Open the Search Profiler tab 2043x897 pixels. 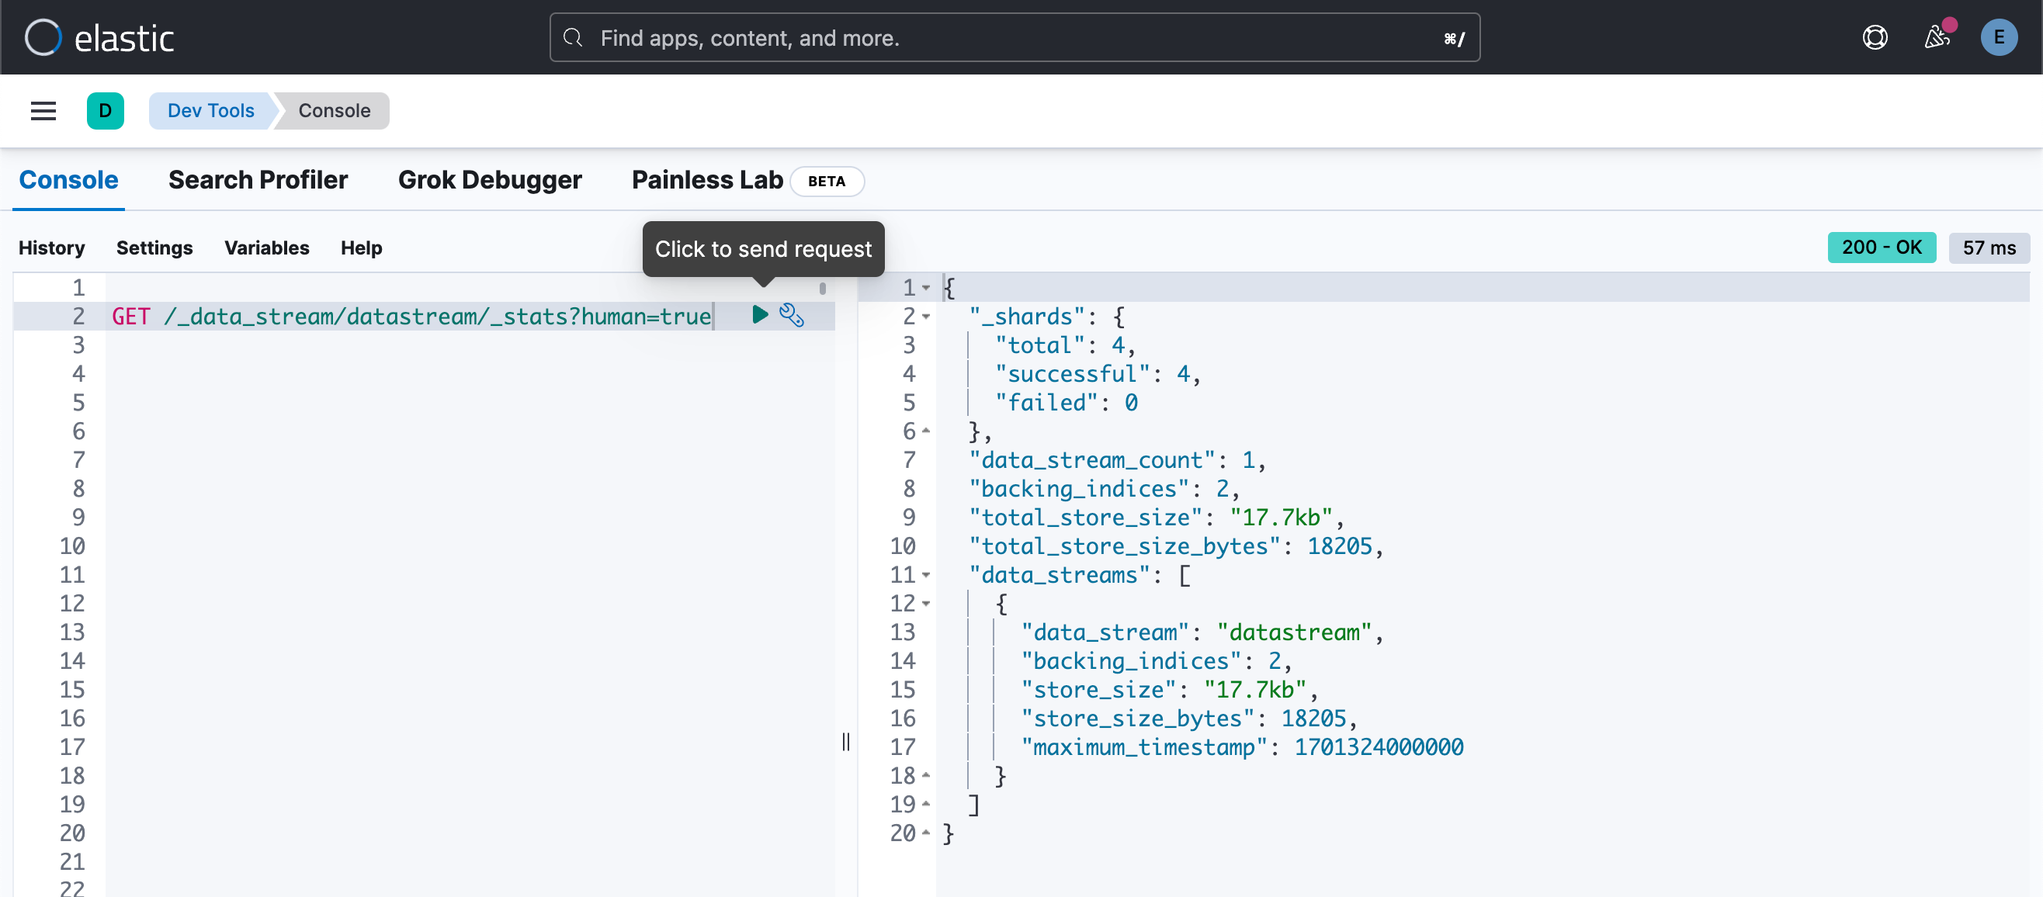click(x=258, y=180)
